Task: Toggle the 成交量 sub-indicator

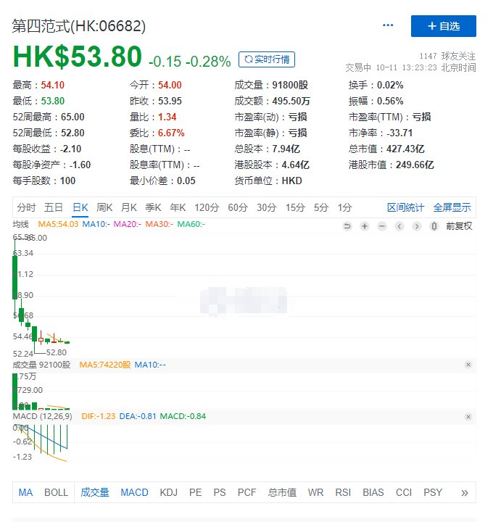Action: [95, 492]
